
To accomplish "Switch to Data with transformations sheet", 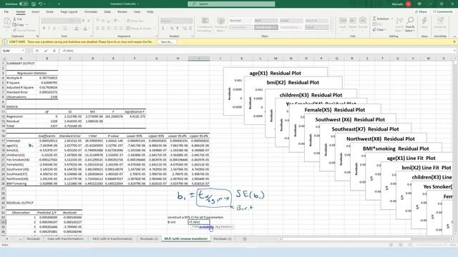I will (65, 239).
